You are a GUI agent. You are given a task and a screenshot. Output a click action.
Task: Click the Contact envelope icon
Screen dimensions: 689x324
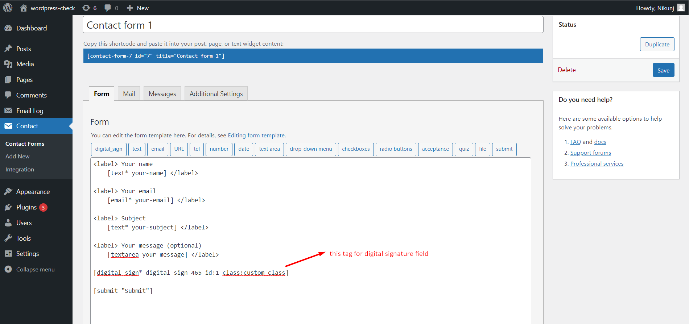coord(8,126)
